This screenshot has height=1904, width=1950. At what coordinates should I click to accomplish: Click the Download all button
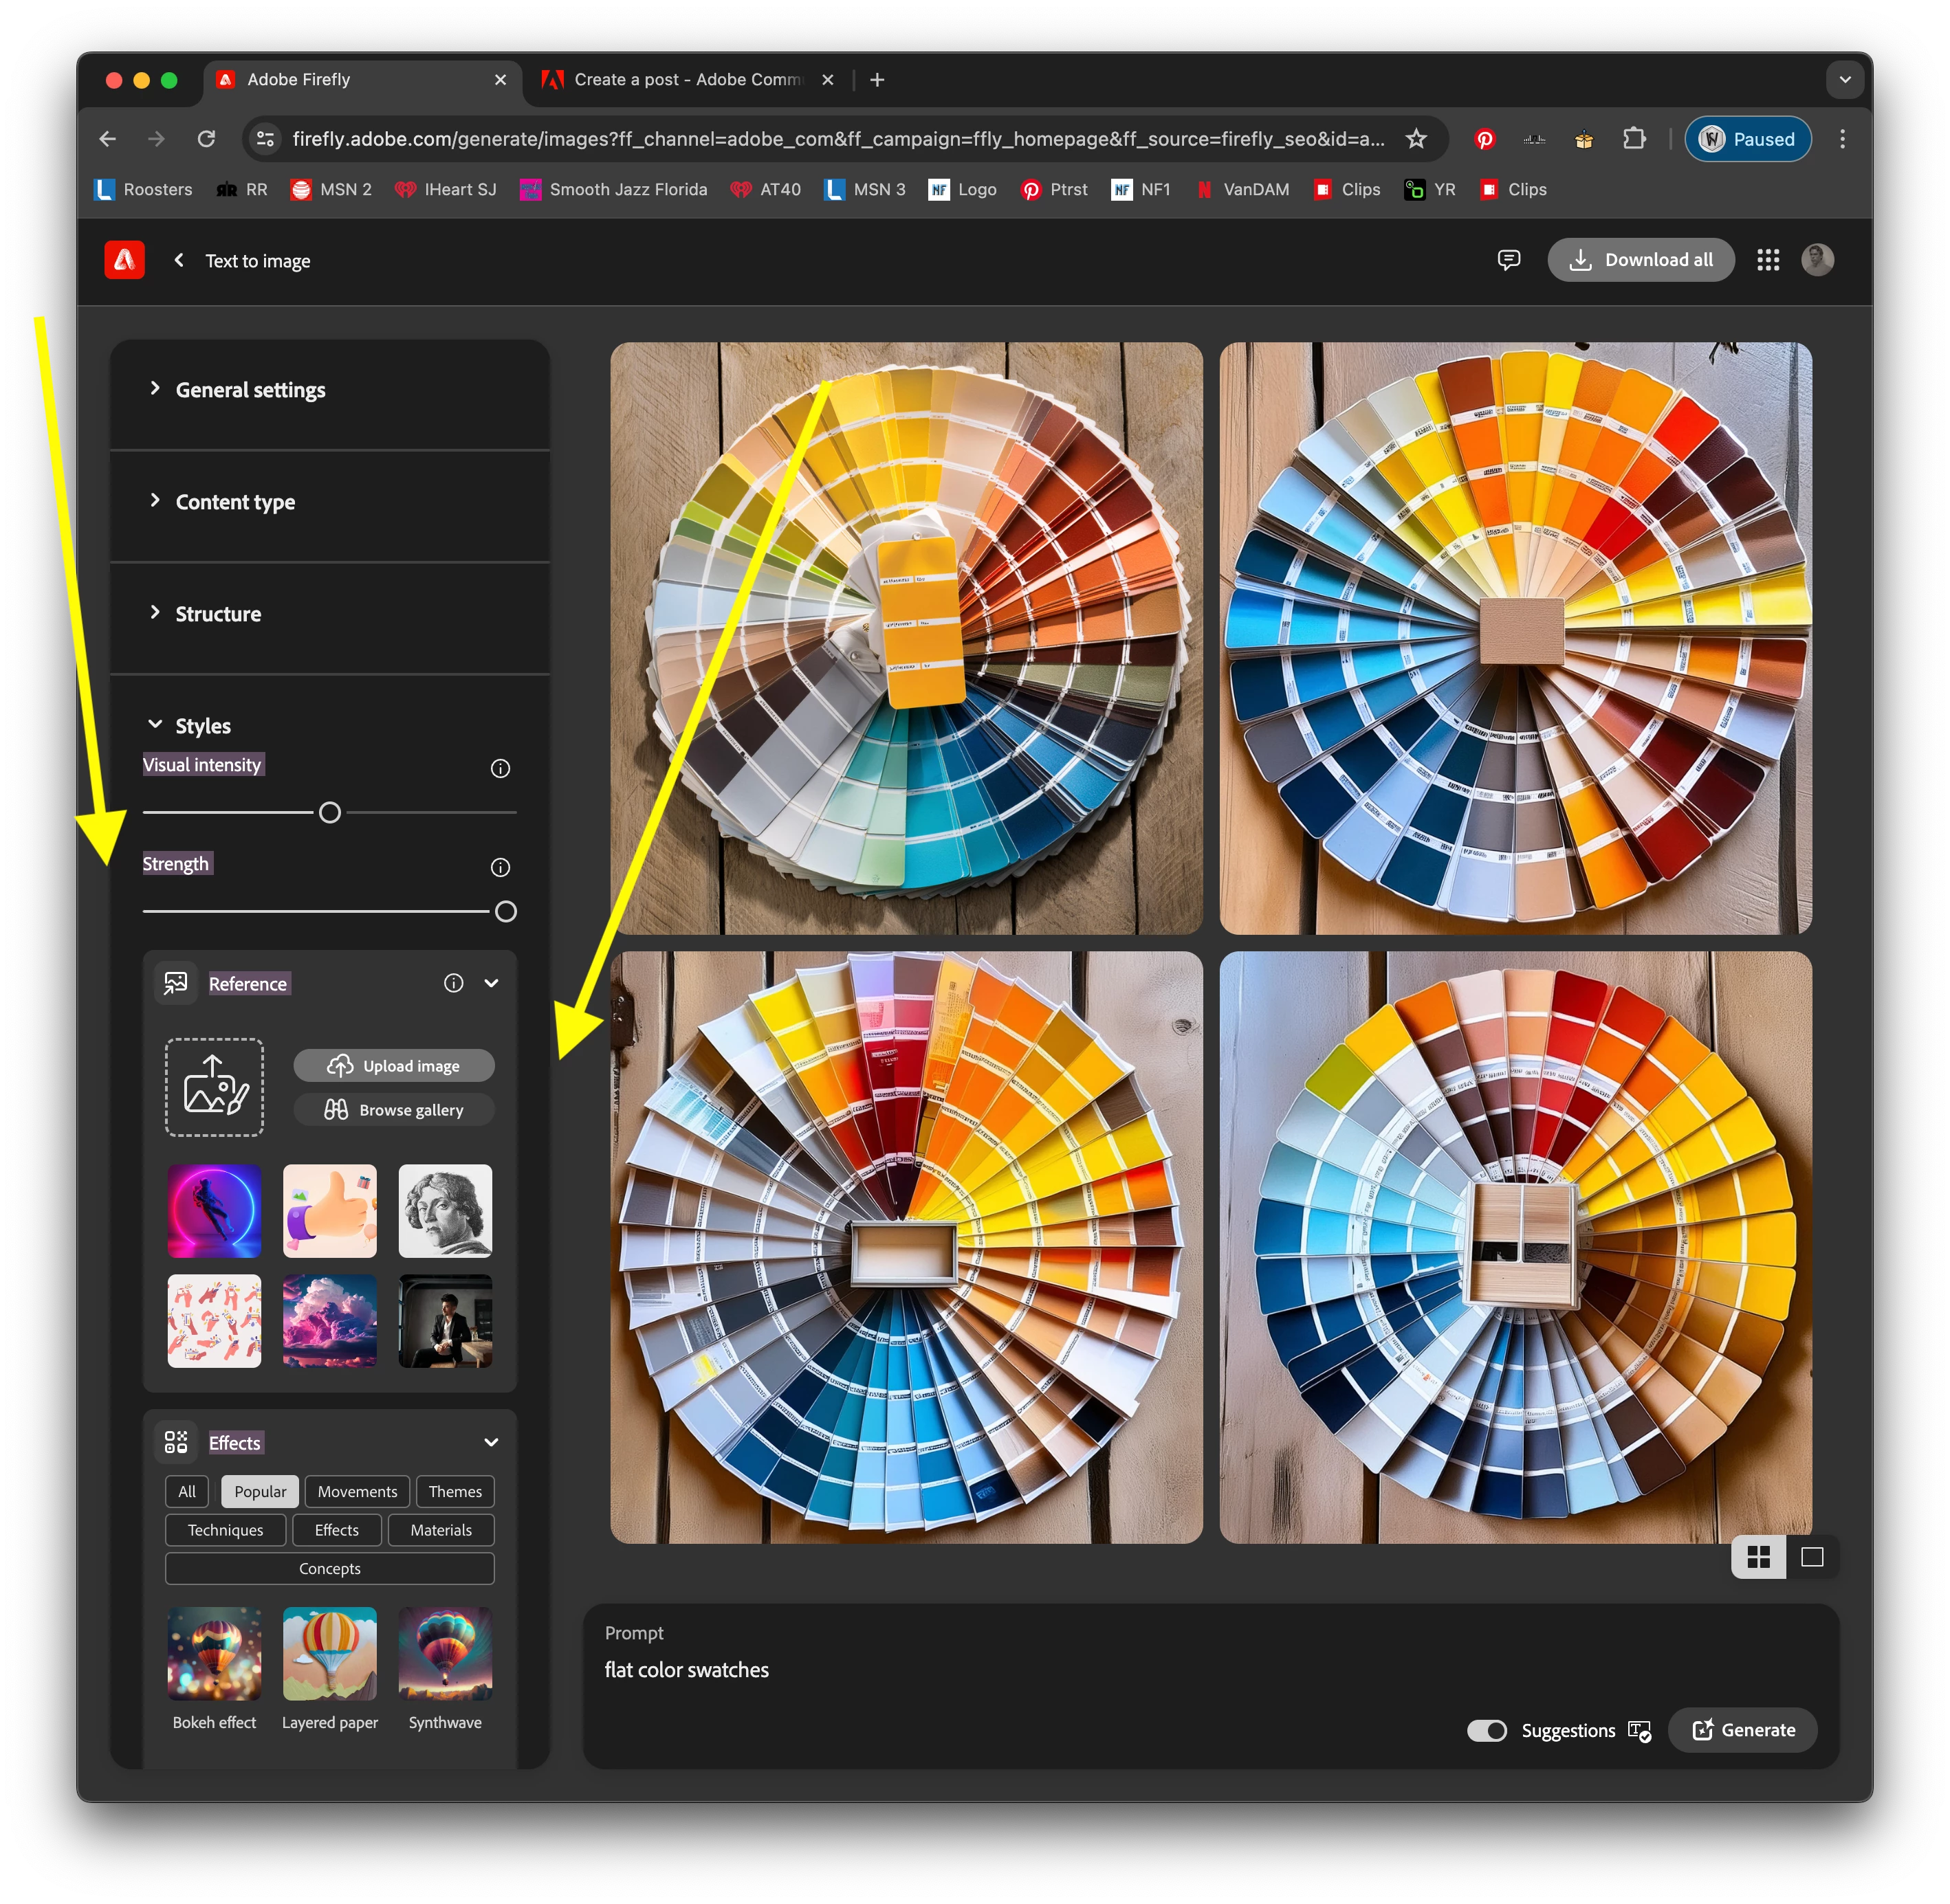pos(1640,260)
